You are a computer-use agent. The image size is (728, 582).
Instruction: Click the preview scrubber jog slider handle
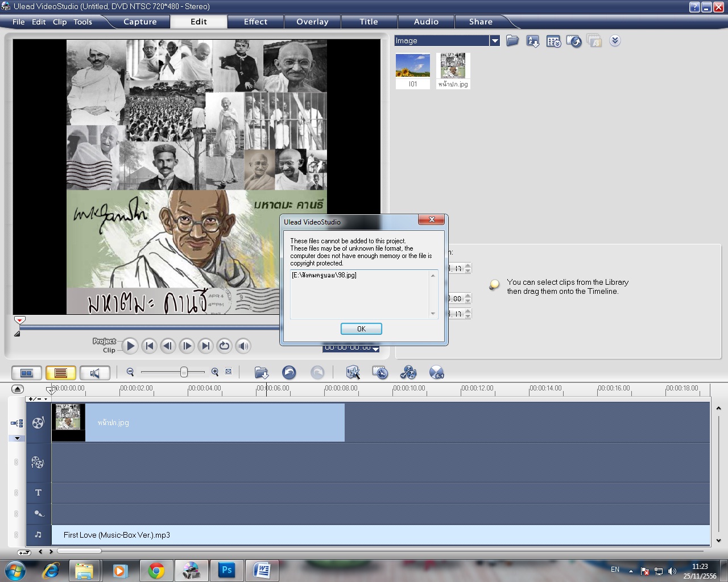(20, 321)
